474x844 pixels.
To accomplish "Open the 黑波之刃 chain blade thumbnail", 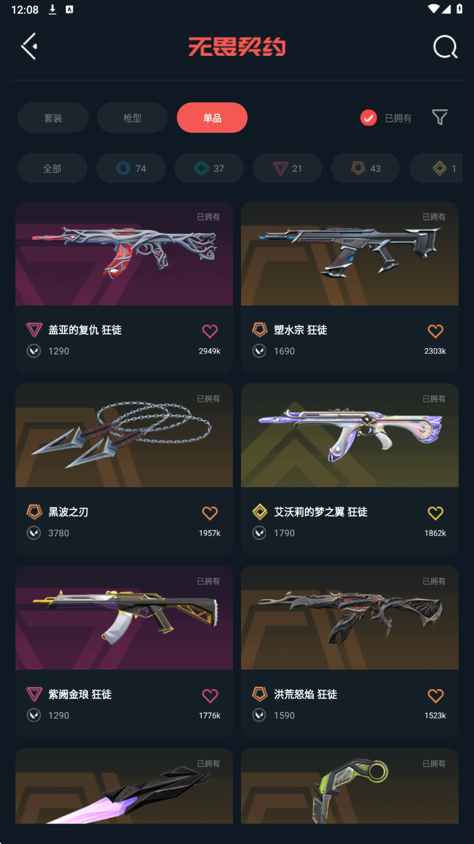I will pos(124,435).
